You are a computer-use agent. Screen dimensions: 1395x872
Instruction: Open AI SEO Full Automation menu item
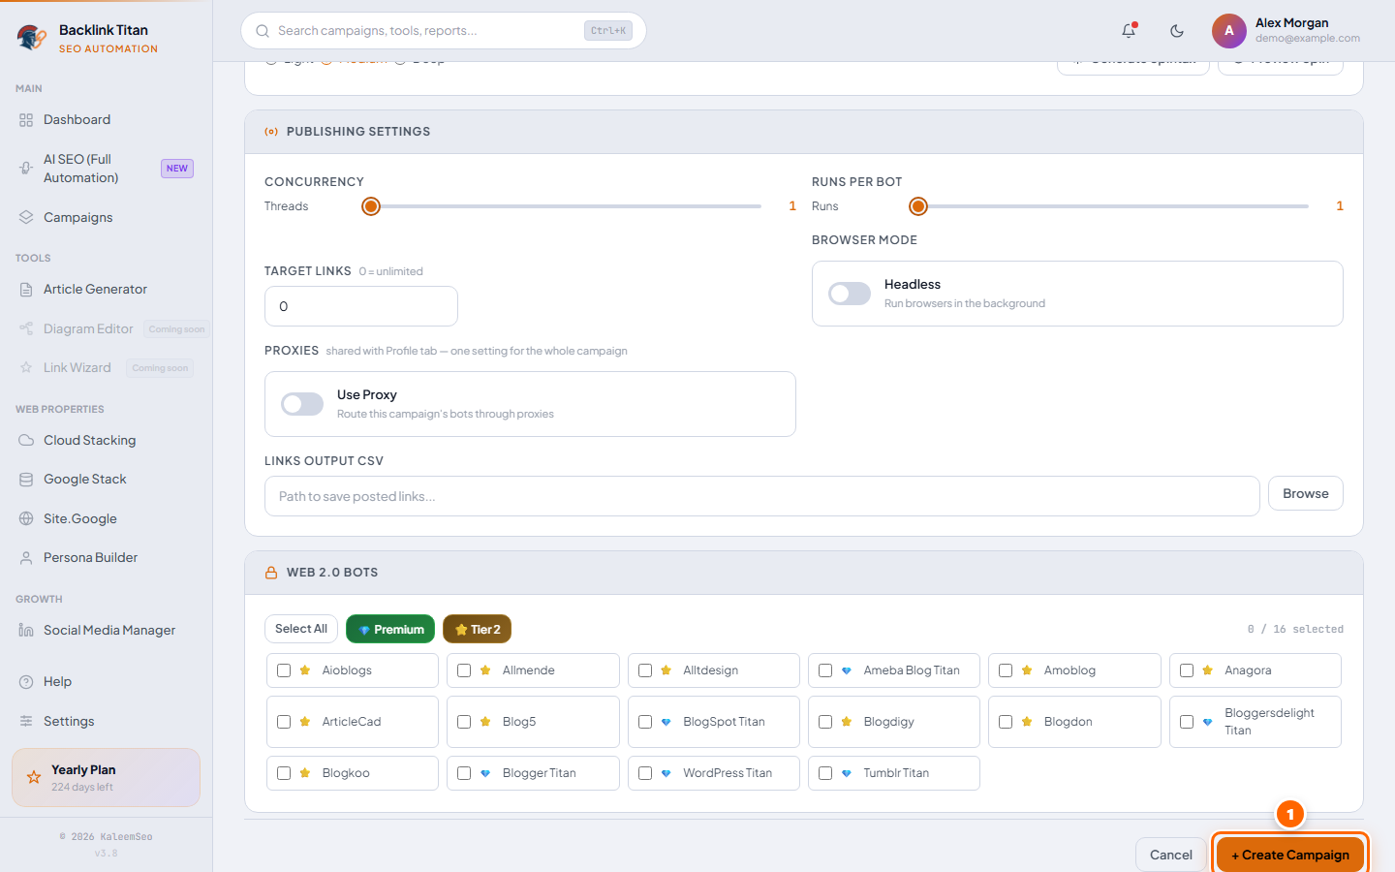point(106,169)
